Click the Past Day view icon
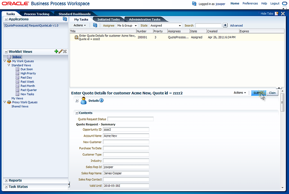 click(17, 77)
